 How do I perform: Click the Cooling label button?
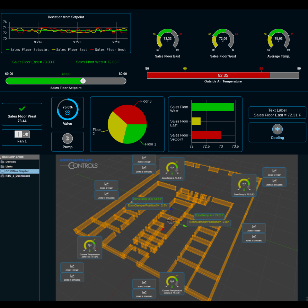[x=278, y=138]
